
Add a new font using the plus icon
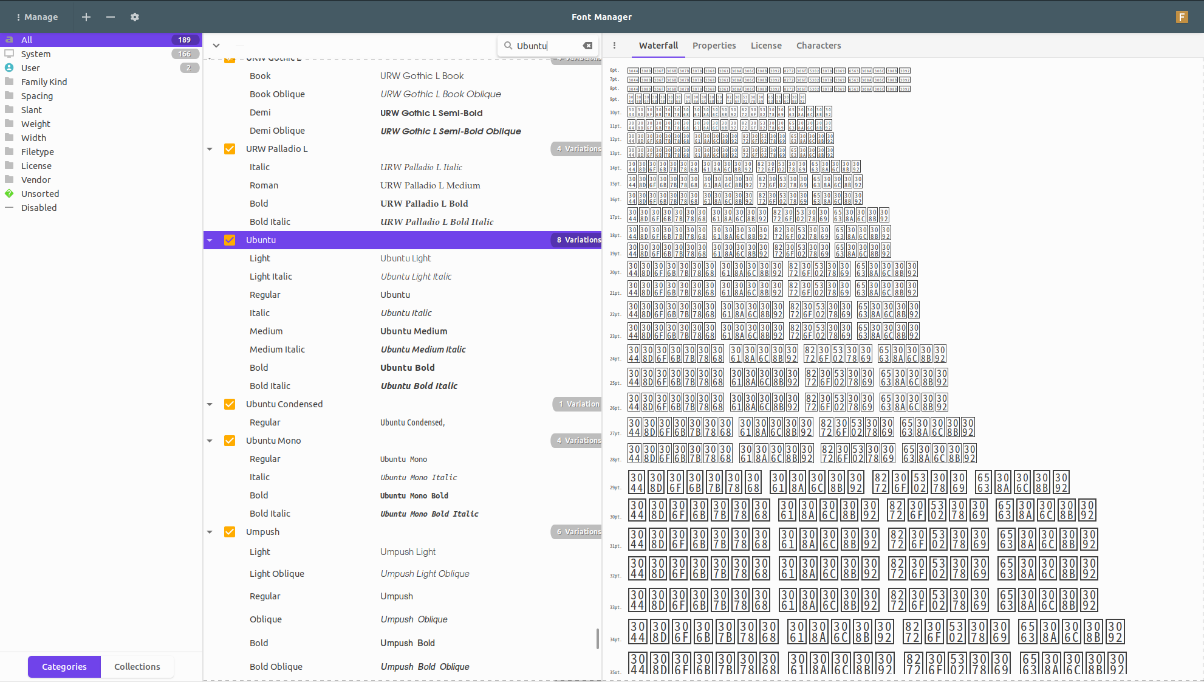86,17
